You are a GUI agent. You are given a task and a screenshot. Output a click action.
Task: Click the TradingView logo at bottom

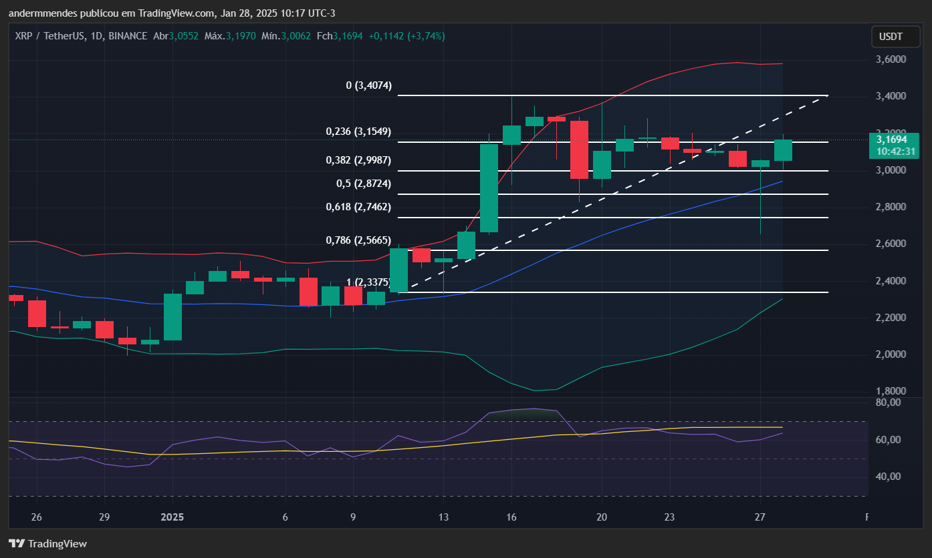[47, 543]
